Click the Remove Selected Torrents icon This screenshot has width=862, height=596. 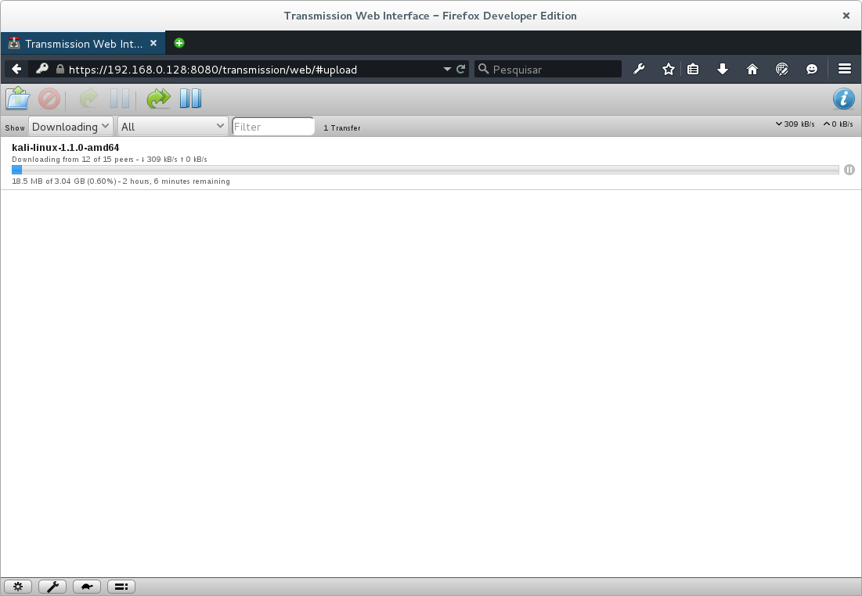pos(49,99)
